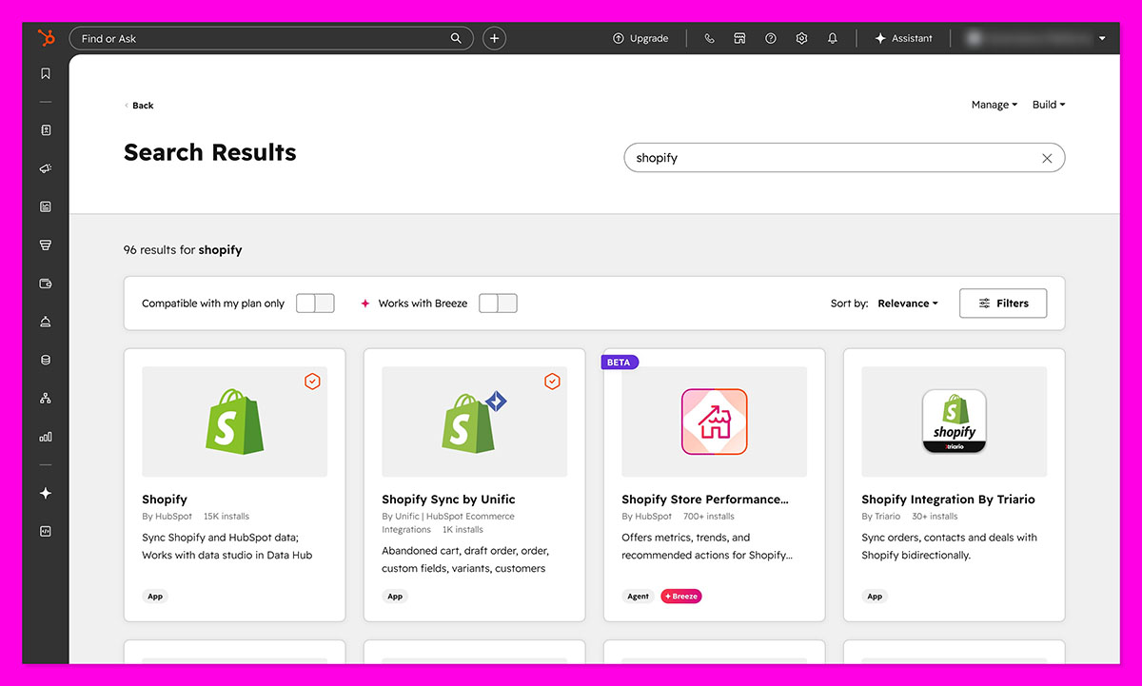
Task: Click Shopify Sync by Unific logo thumbnail
Action: click(x=474, y=421)
